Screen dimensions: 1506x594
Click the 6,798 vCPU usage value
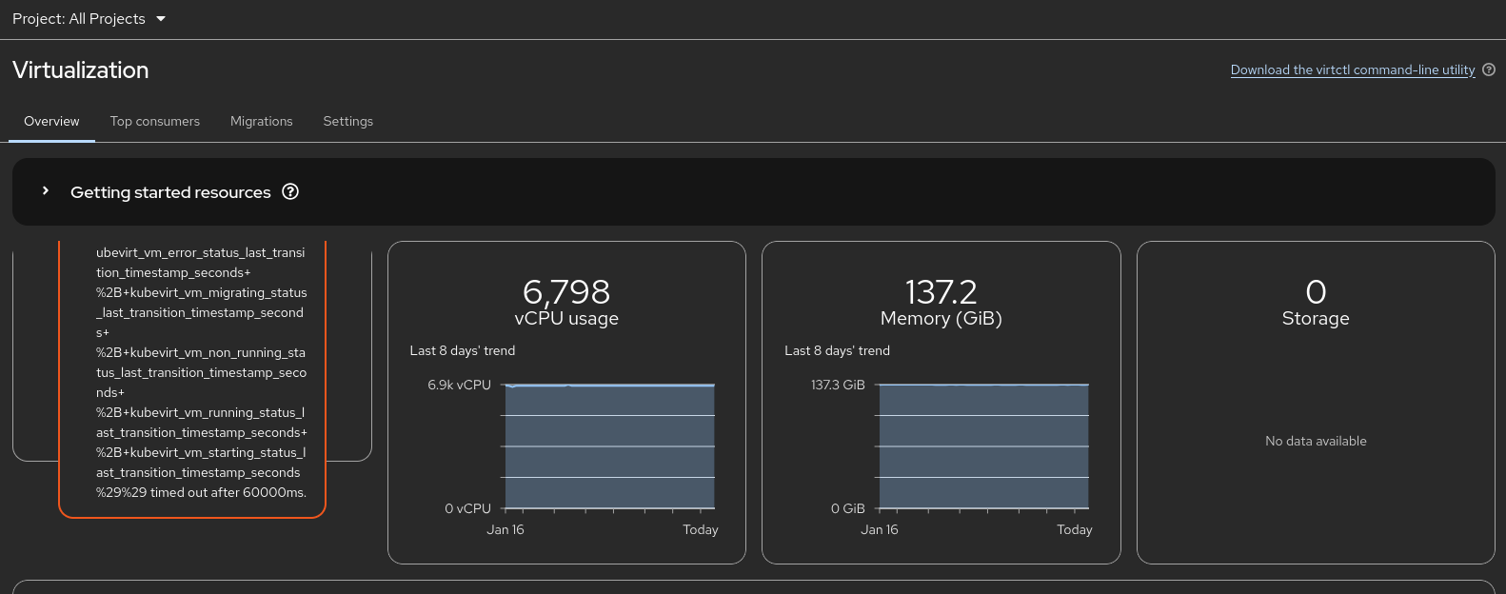click(566, 291)
